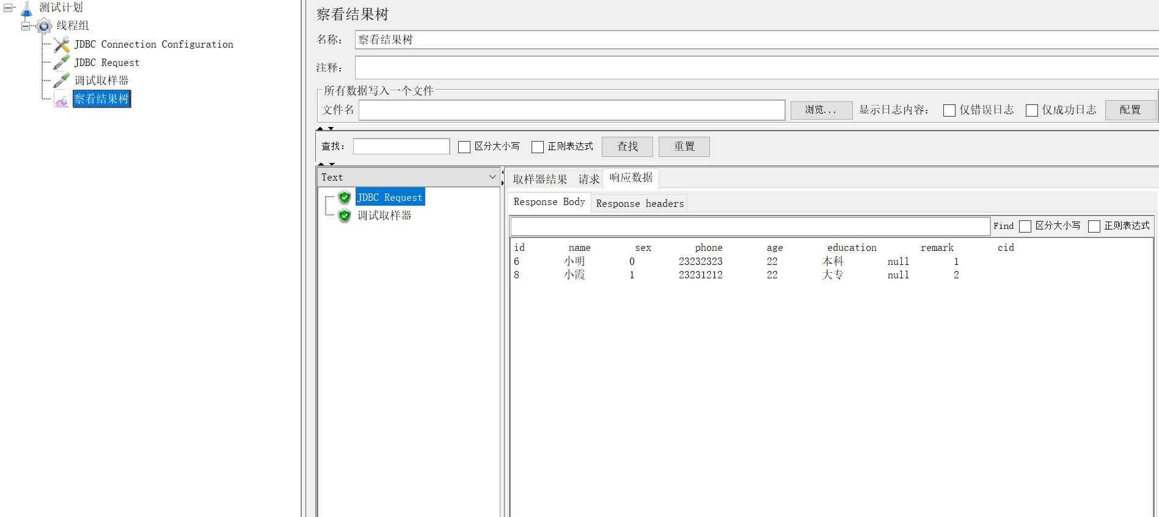Click the 察看结果树 chart icon
1159x517 pixels.
tap(61, 99)
